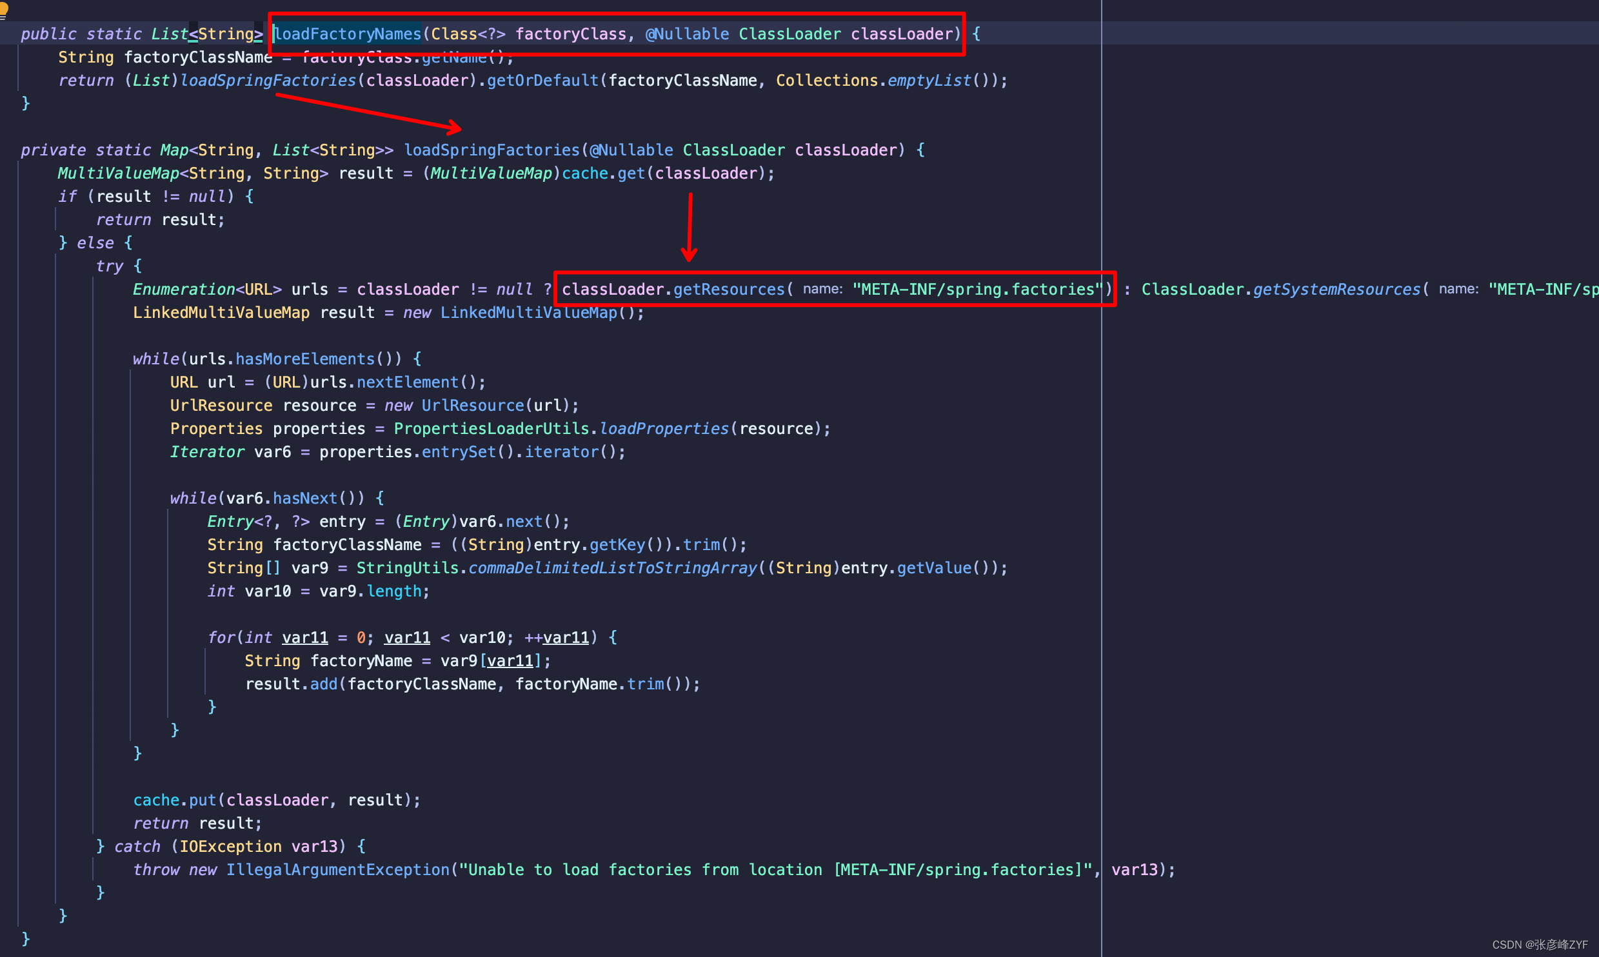This screenshot has height=957, width=1599.
Task: Click the getKey method call
Action: (617, 544)
